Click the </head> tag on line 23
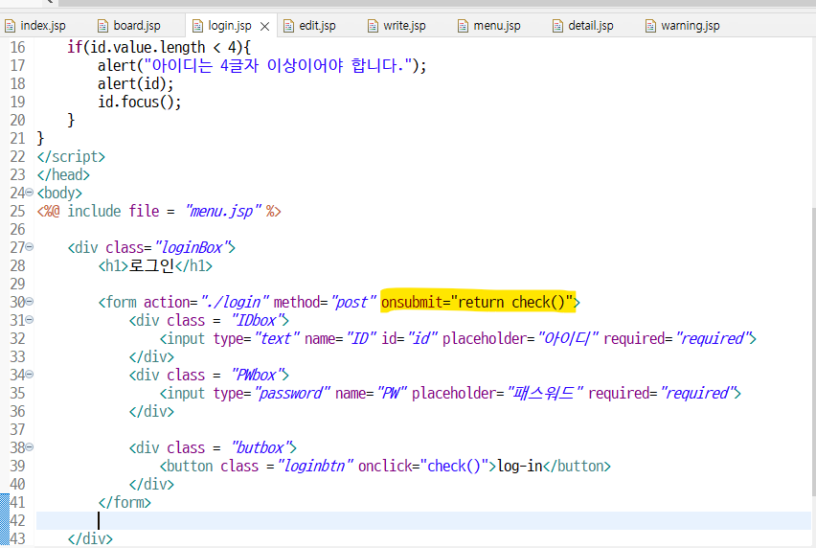816x548 pixels. 63,175
